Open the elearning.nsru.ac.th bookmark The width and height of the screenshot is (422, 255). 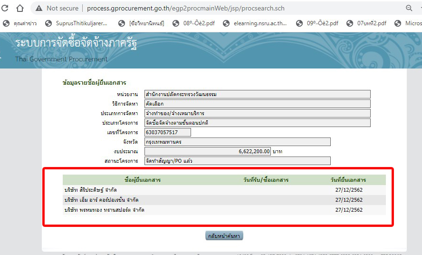257,23
